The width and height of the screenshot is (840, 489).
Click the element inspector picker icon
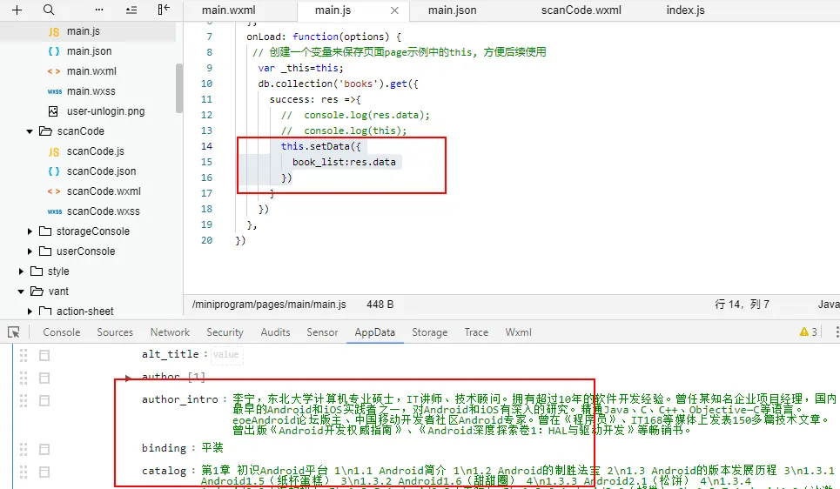pyautogui.click(x=14, y=332)
